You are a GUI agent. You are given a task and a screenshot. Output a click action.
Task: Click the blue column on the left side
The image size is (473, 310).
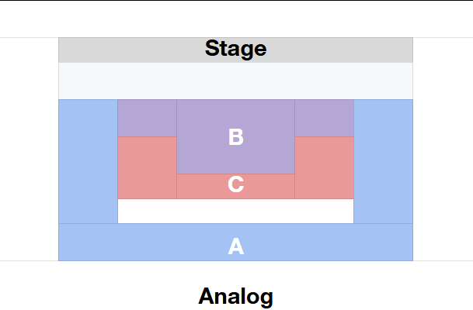point(88,161)
